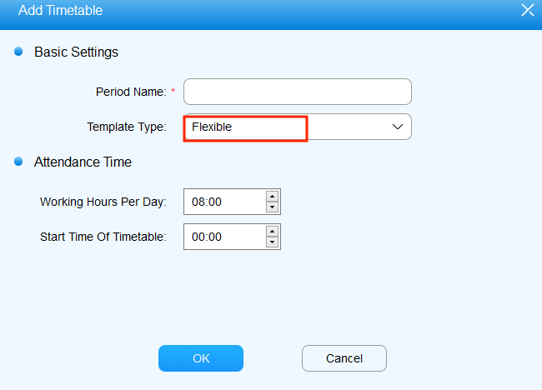Click the Working Hours Per Day time field
The width and height of the screenshot is (542, 390).
coord(224,202)
